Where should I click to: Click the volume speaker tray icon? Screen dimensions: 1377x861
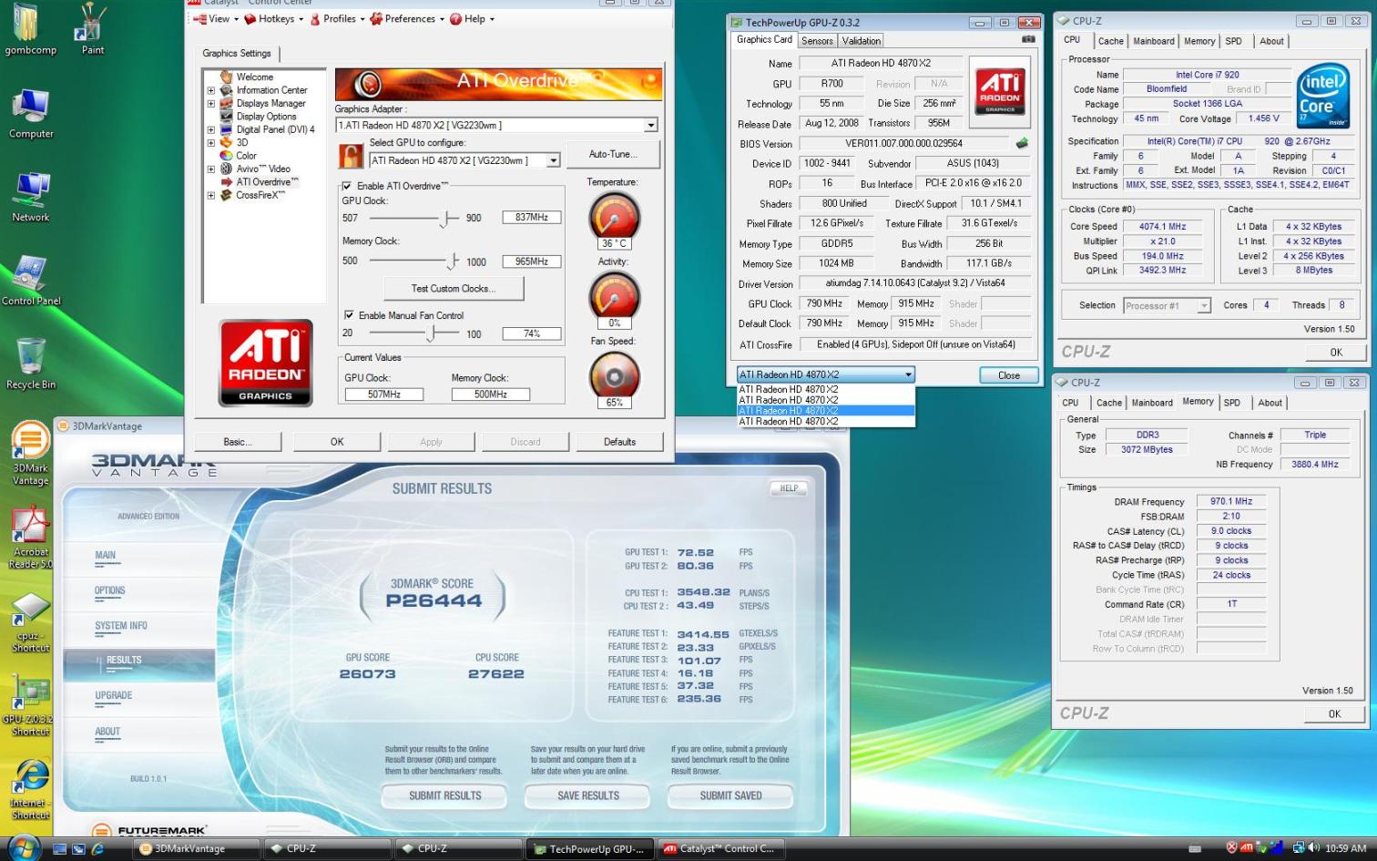[x=1314, y=848]
